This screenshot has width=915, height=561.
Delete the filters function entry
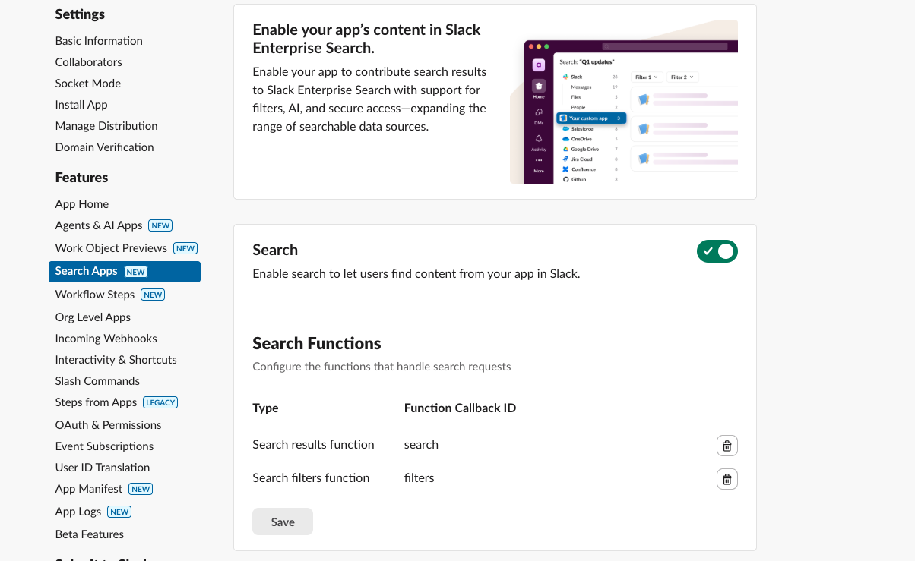[727, 479]
